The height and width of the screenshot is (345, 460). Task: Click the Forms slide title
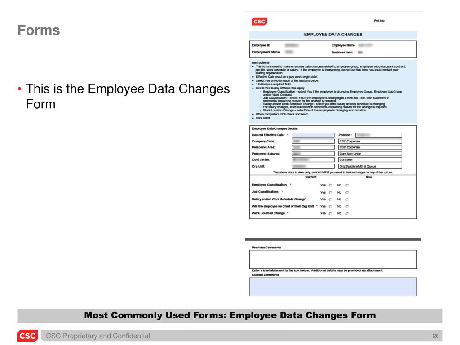tap(39, 30)
